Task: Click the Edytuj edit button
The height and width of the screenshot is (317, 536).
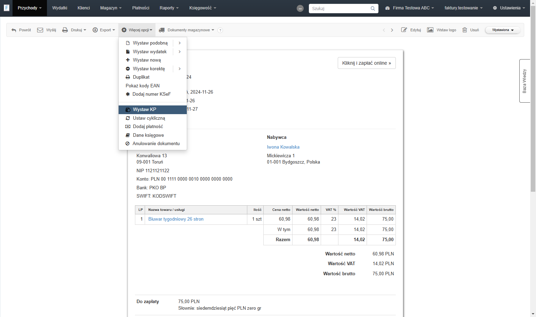Action: click(x=411, y=30)
